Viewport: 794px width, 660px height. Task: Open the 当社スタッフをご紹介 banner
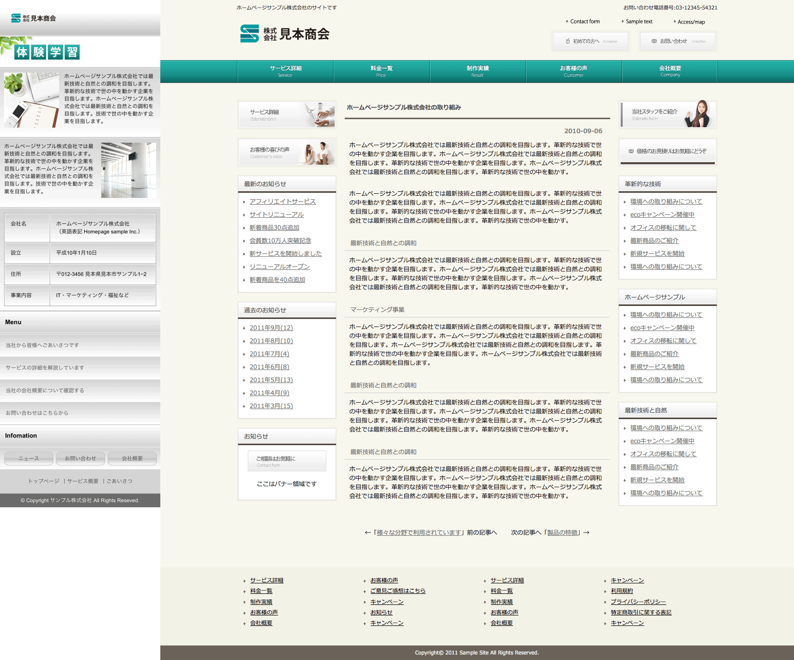coord(667,114)
